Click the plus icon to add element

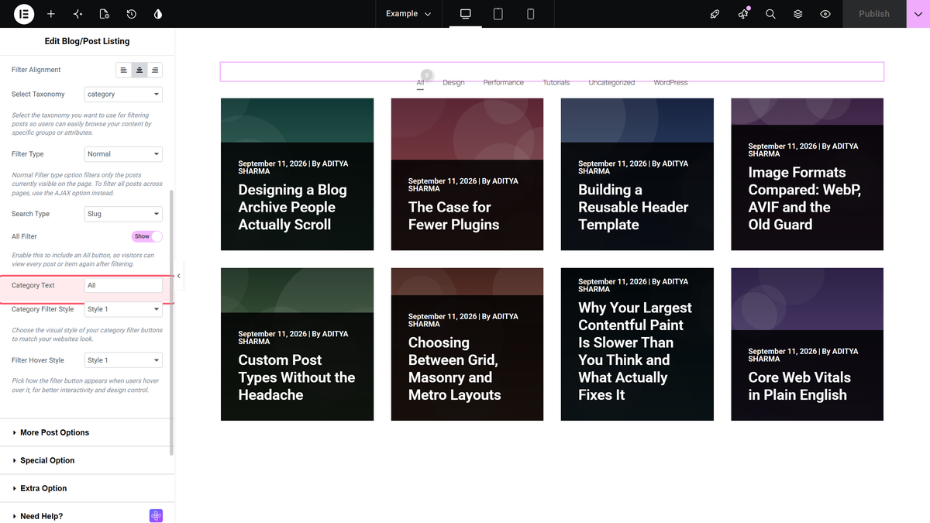(x=51, y=14)
